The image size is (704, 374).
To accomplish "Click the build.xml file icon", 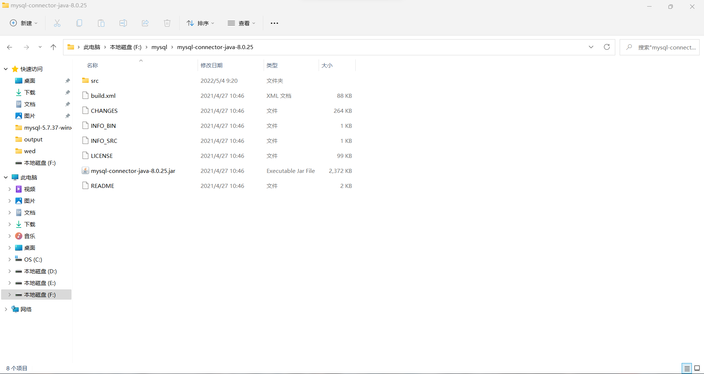I will pos(85,96).
